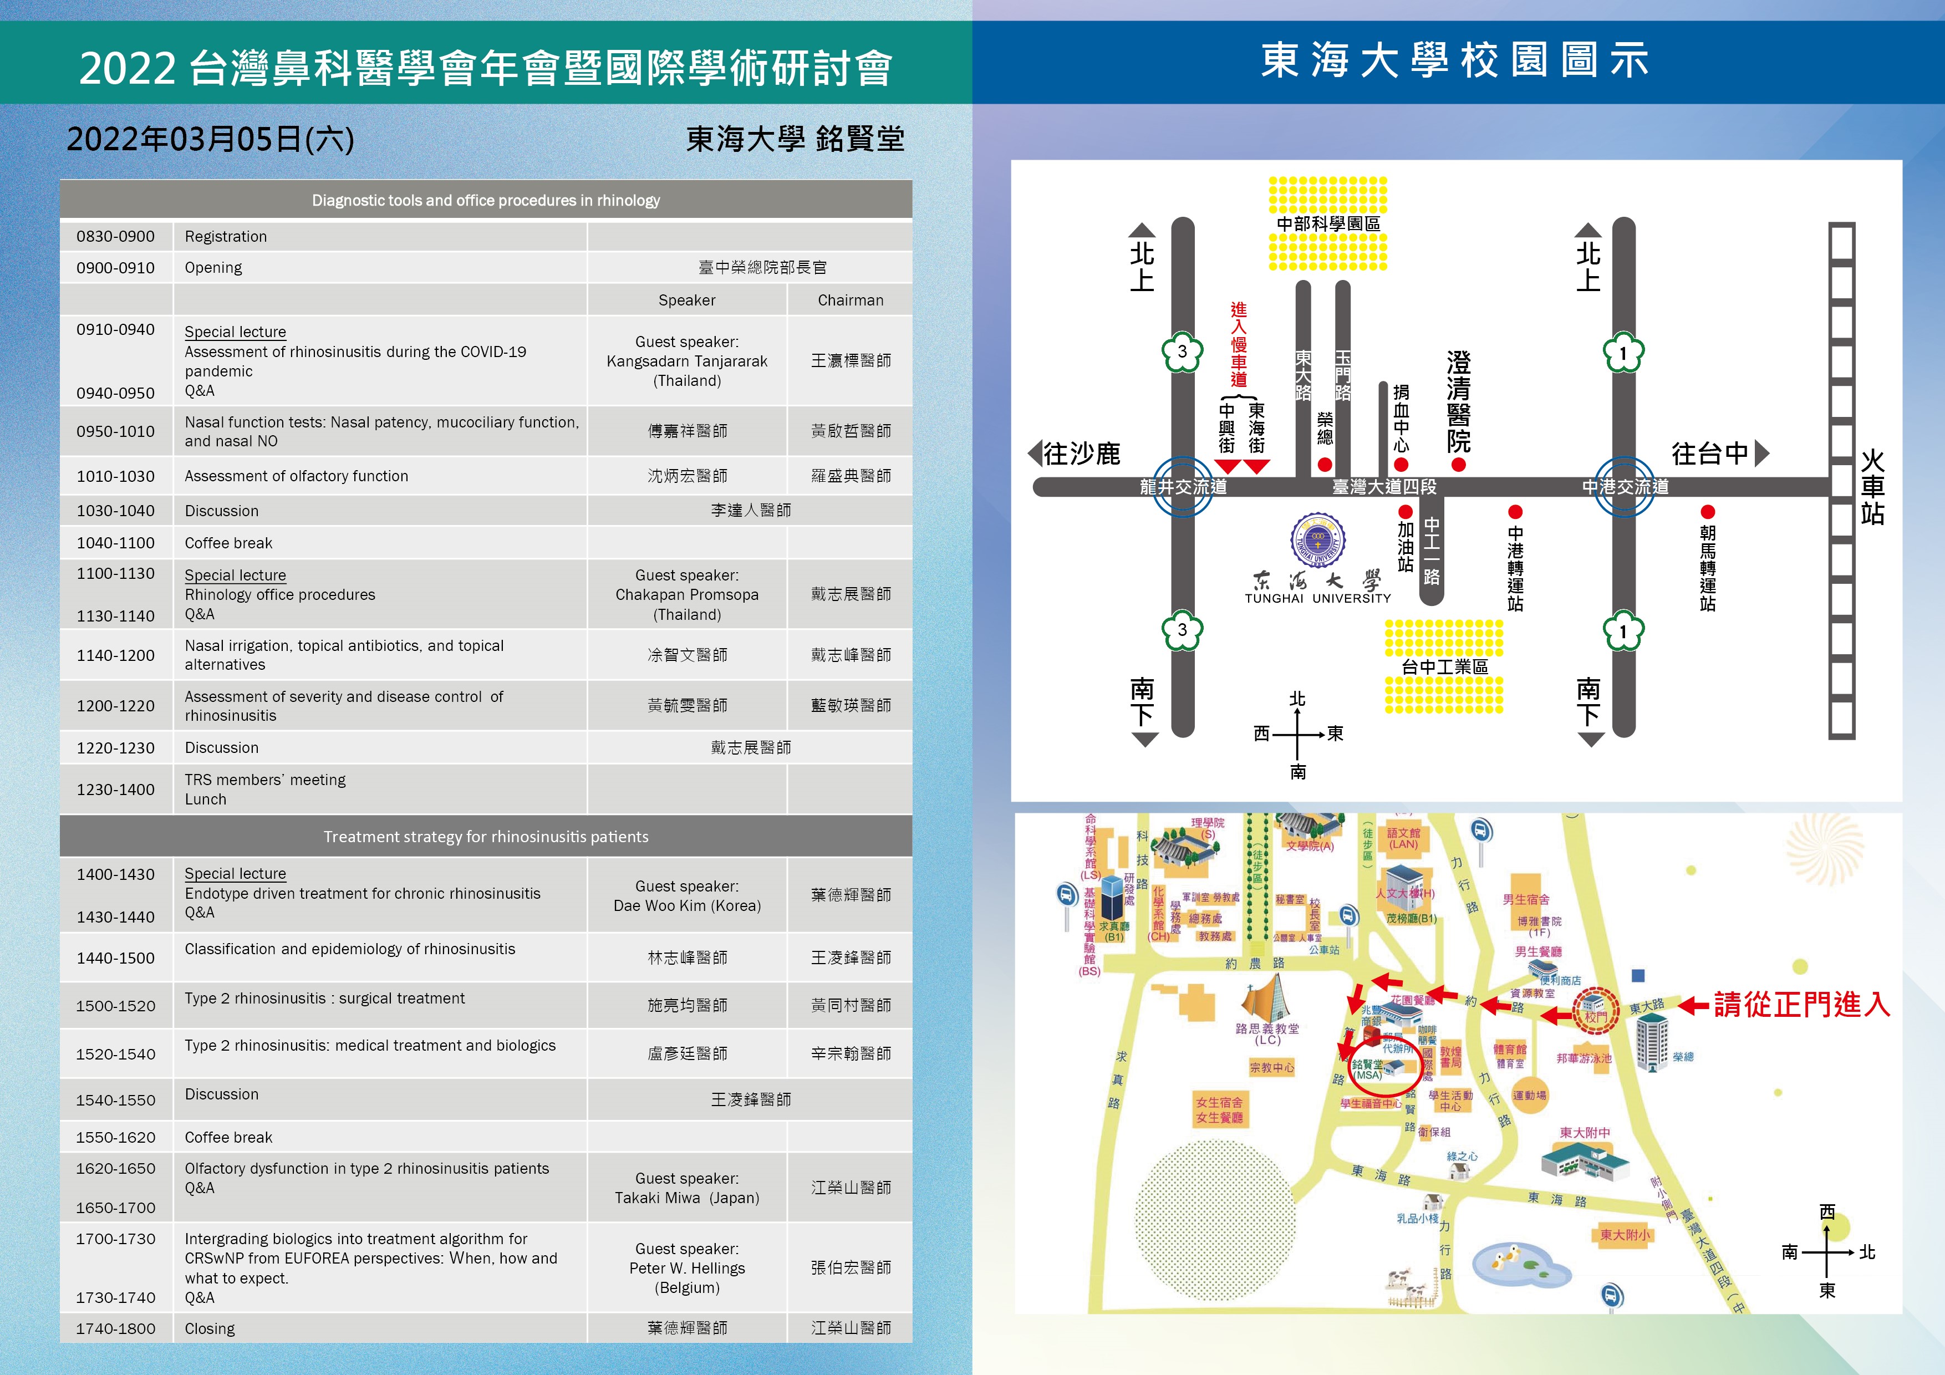1945x1375 pixels.
Task: Click the Registration cell
Action: [379, 236]
